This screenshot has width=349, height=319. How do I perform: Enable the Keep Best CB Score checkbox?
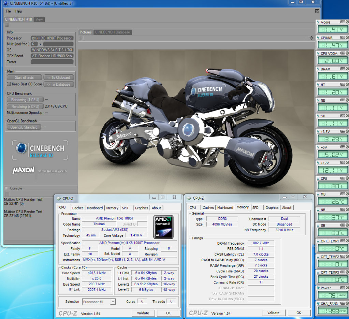tap(9, 84)
